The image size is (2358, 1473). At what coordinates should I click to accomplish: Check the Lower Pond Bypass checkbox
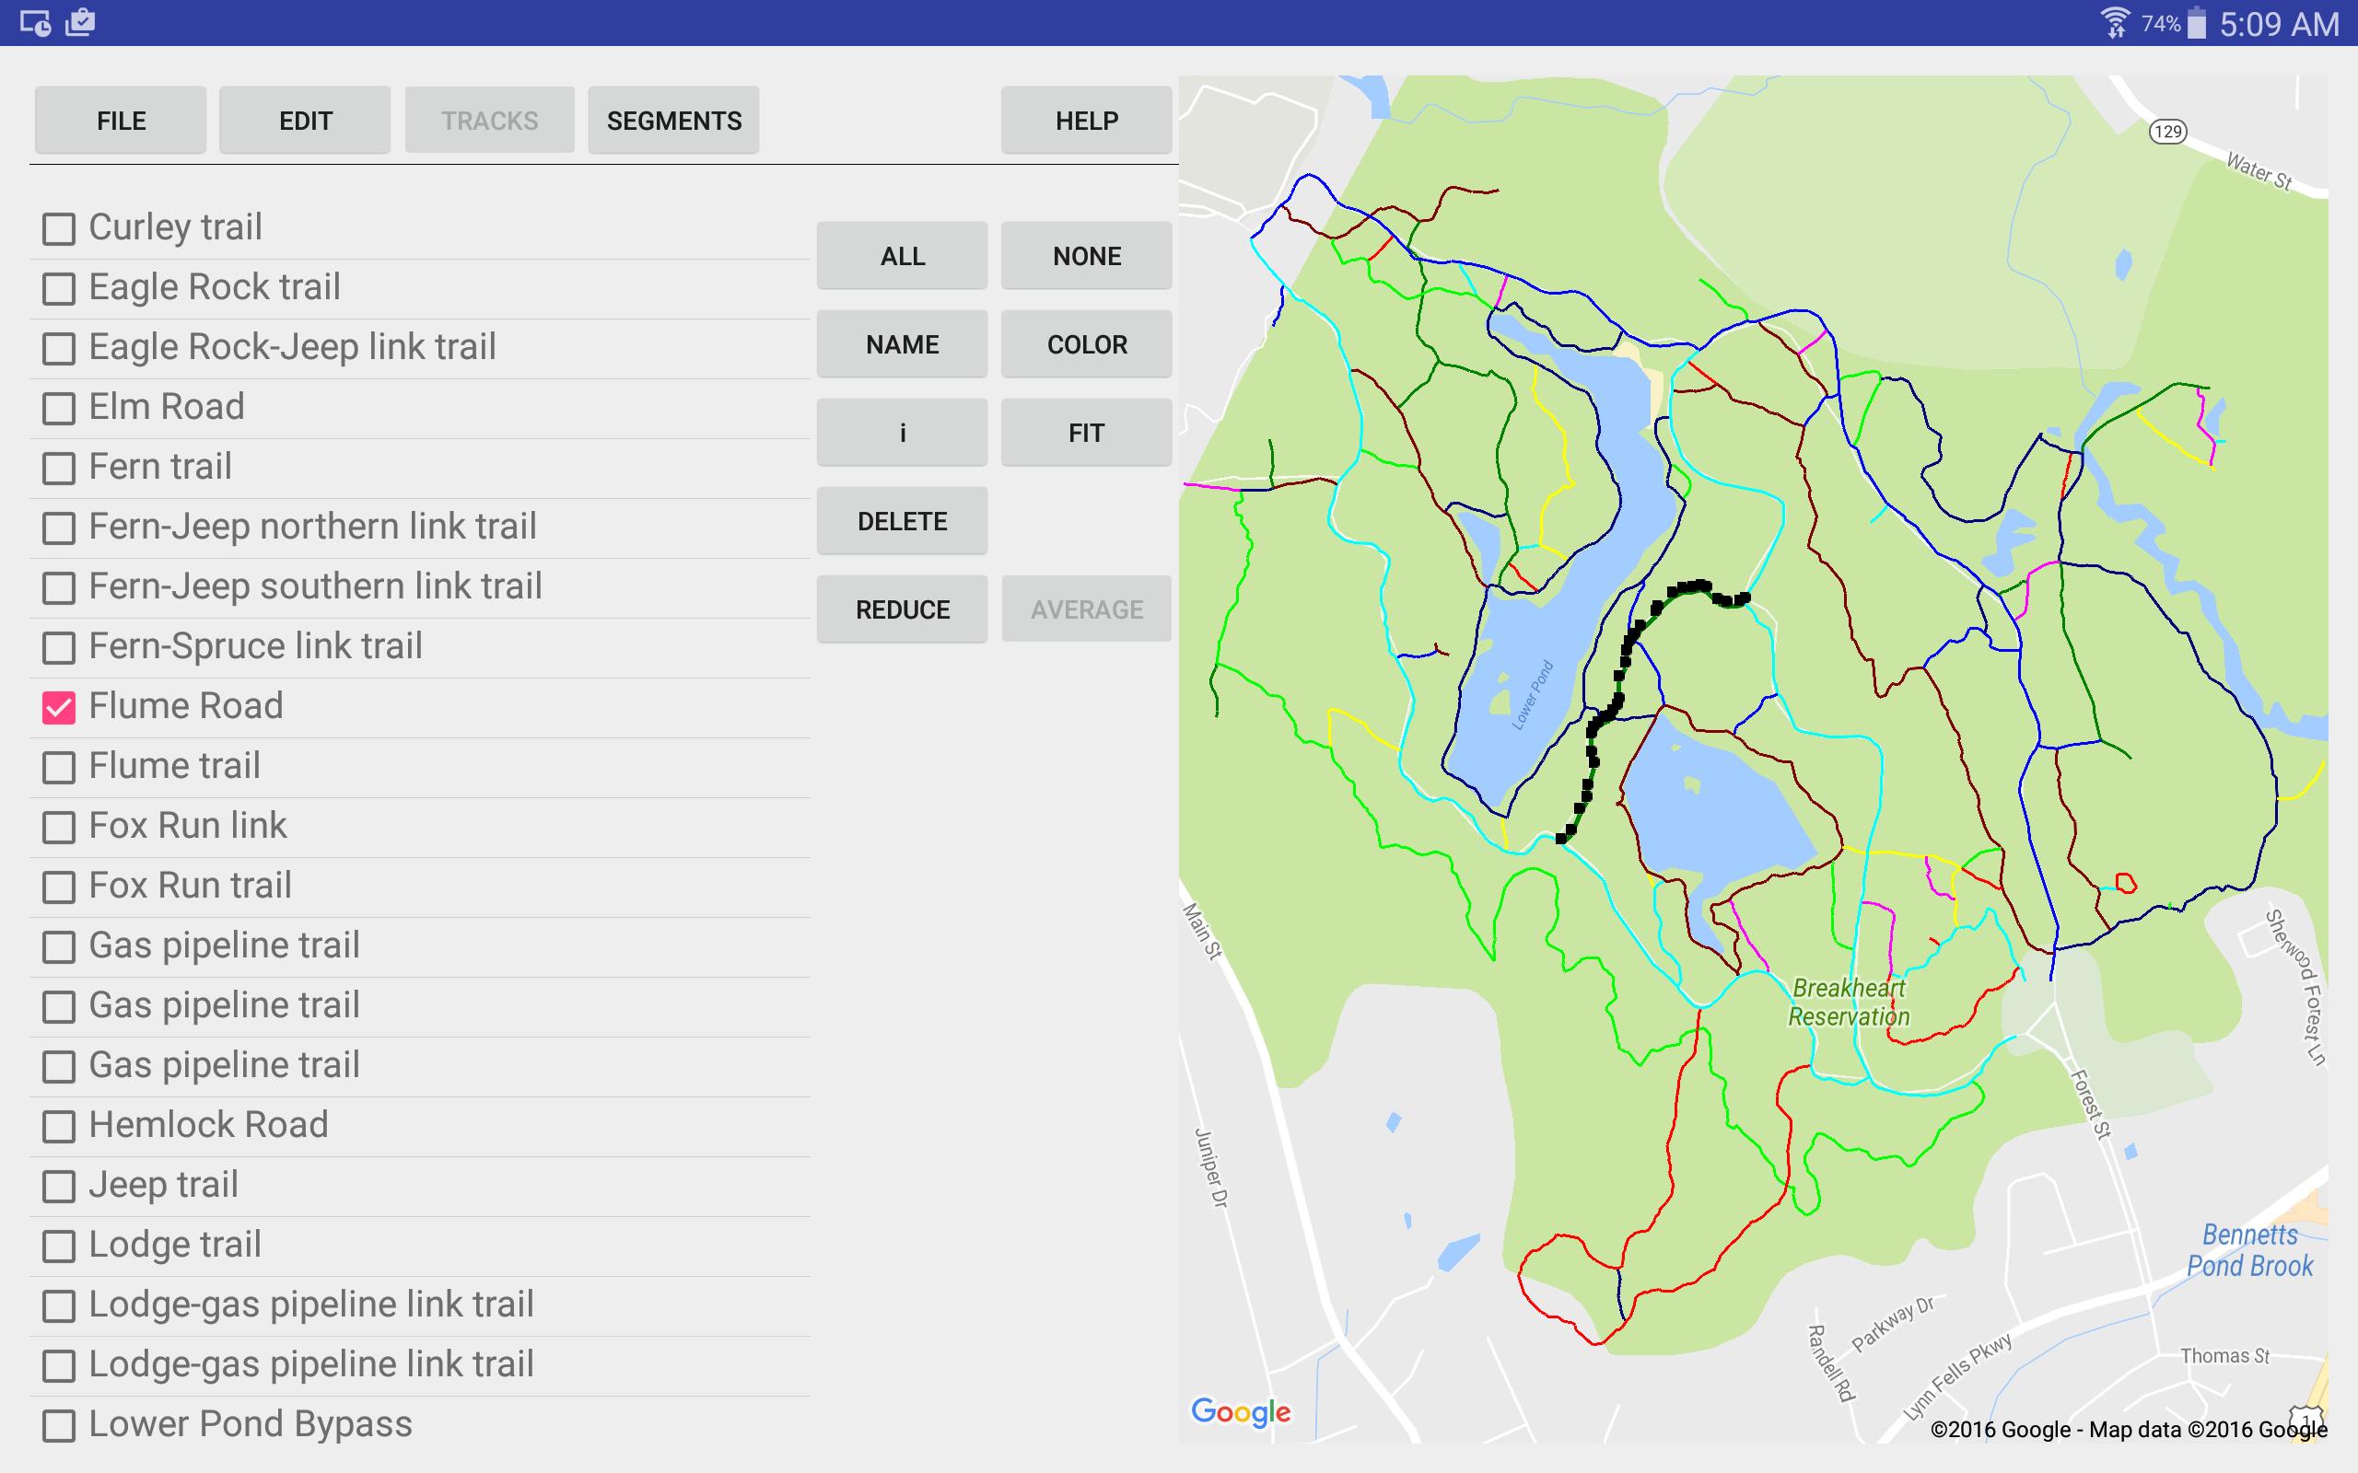click(58, 1425)
